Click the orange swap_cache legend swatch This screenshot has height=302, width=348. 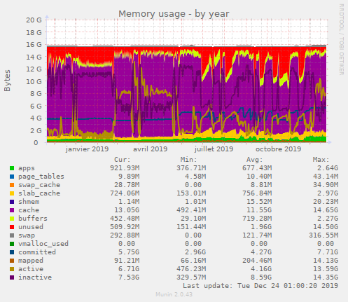[12, 185]
